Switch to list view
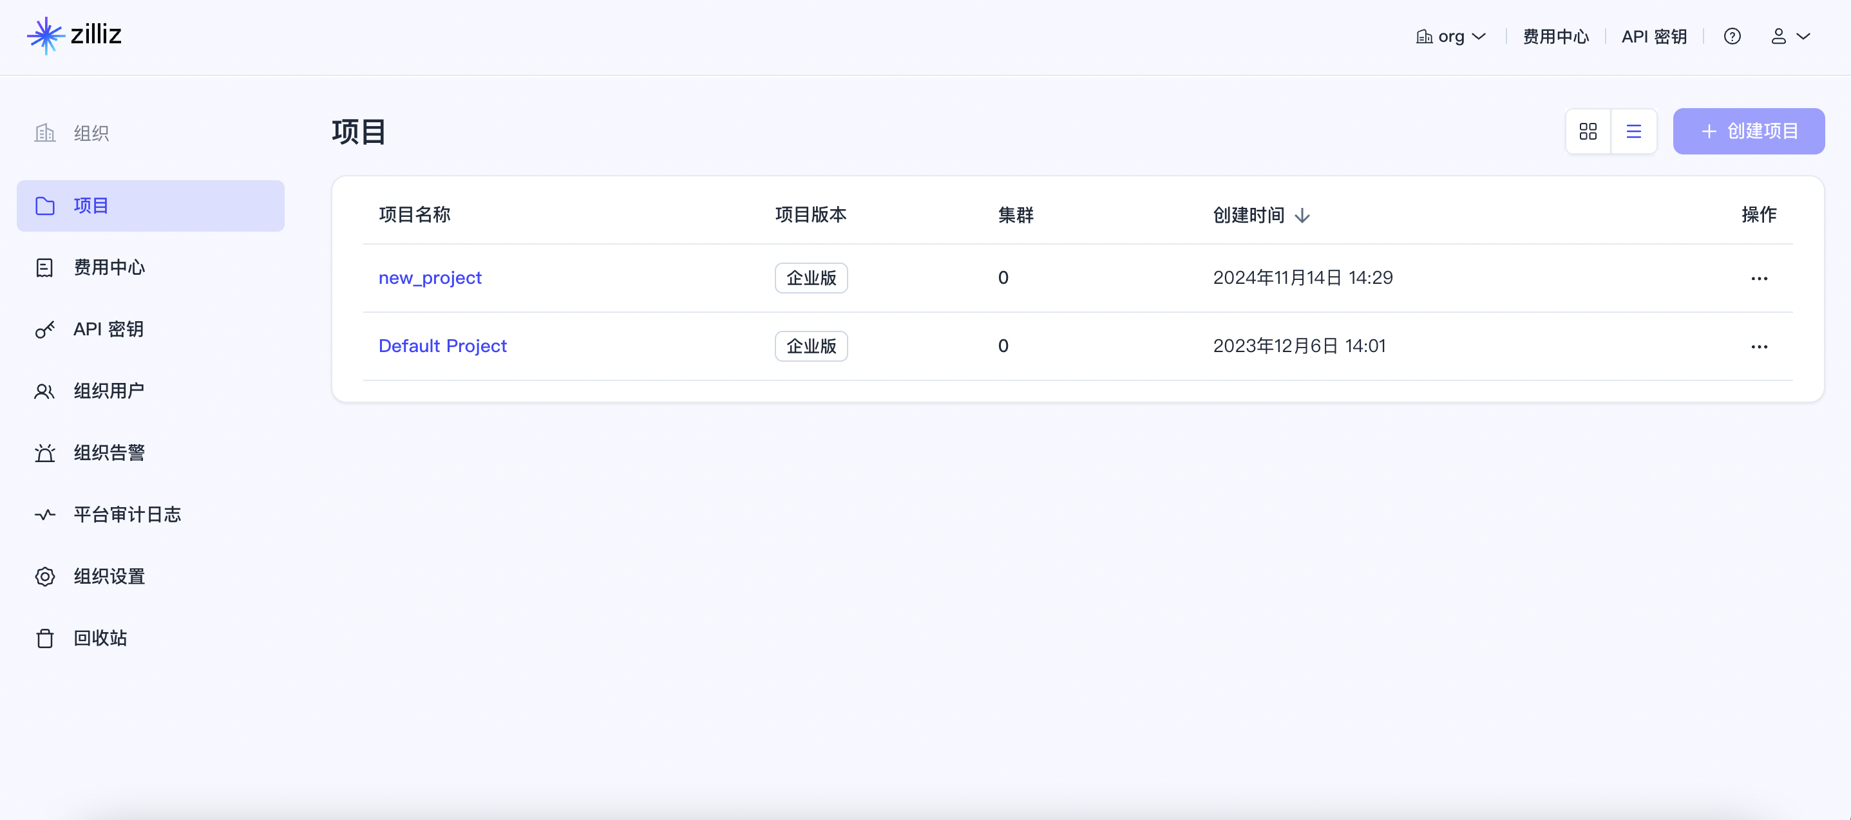Screen dimensions: 1851x820 tap(1633, 131)
